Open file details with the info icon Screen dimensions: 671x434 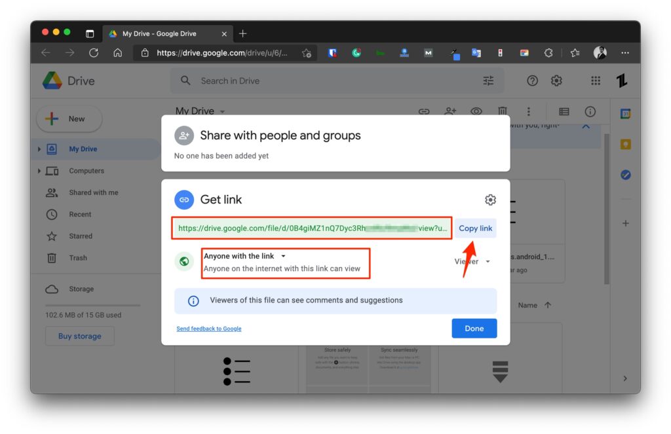589,111
